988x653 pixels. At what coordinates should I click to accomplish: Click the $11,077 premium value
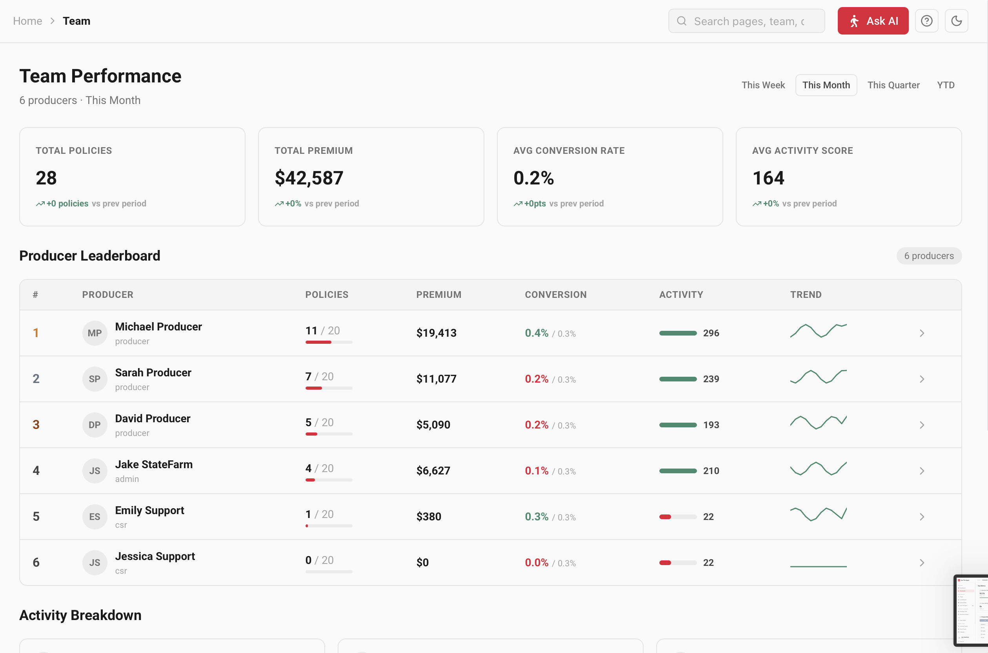(436, 379)
